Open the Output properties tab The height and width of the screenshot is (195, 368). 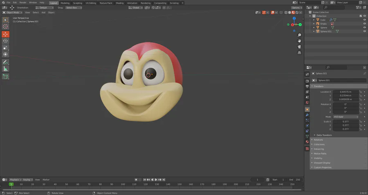(307, 86)
